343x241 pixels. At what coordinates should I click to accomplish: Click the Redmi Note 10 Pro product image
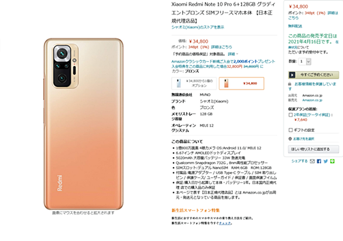coord(83,124)
